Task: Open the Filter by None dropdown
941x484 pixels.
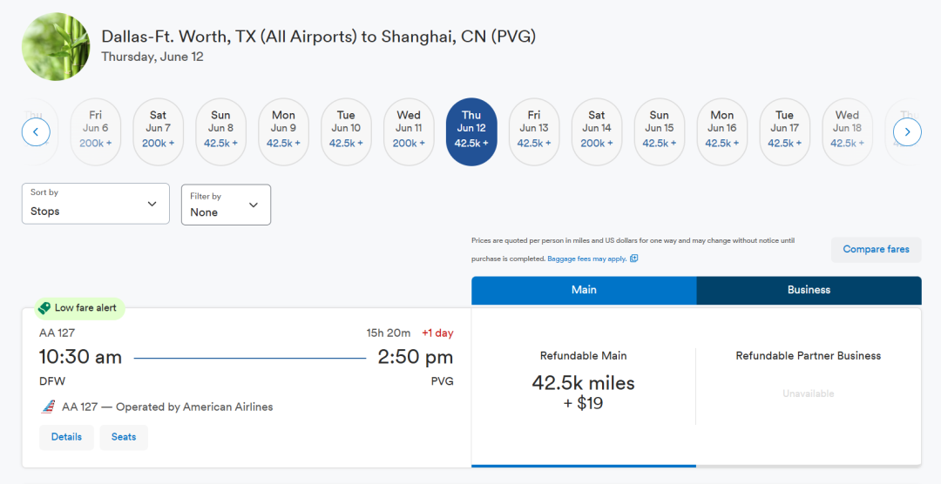Action: click(227, 205)
